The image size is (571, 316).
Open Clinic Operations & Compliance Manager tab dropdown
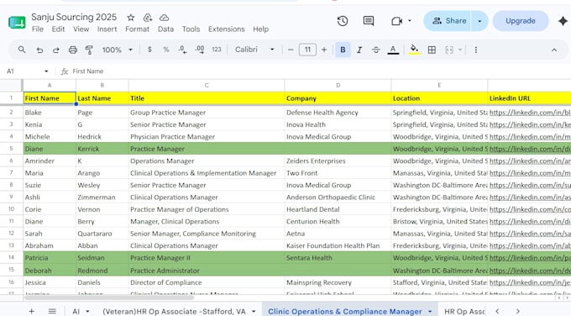pos(431,312)
